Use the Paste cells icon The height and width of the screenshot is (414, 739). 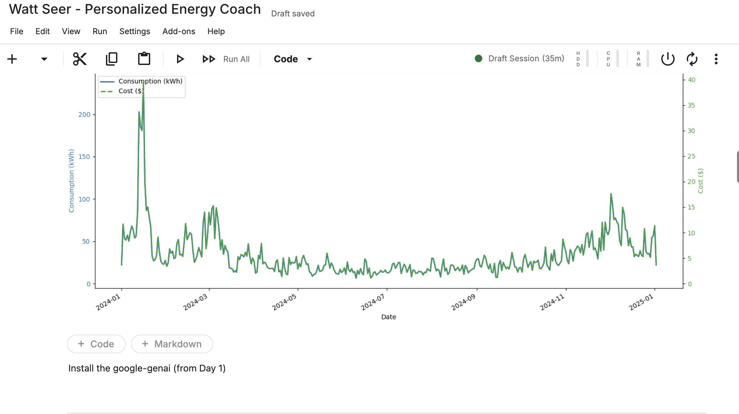[144, 59]
